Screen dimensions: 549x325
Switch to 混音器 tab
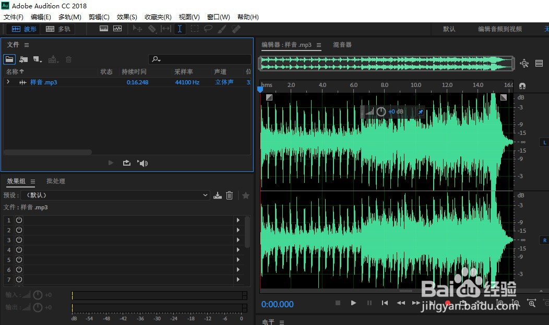tap(342, 45)
